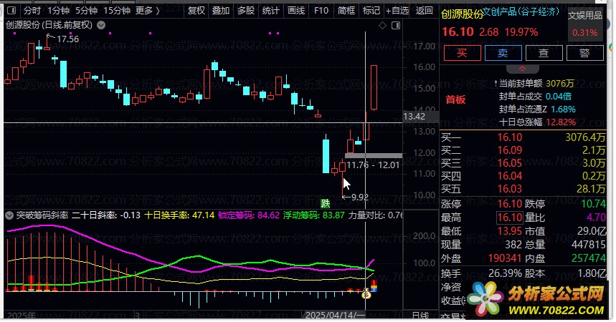
Task: Click the 浮动筹码: 83.87 reading
Action: (314, 215)
